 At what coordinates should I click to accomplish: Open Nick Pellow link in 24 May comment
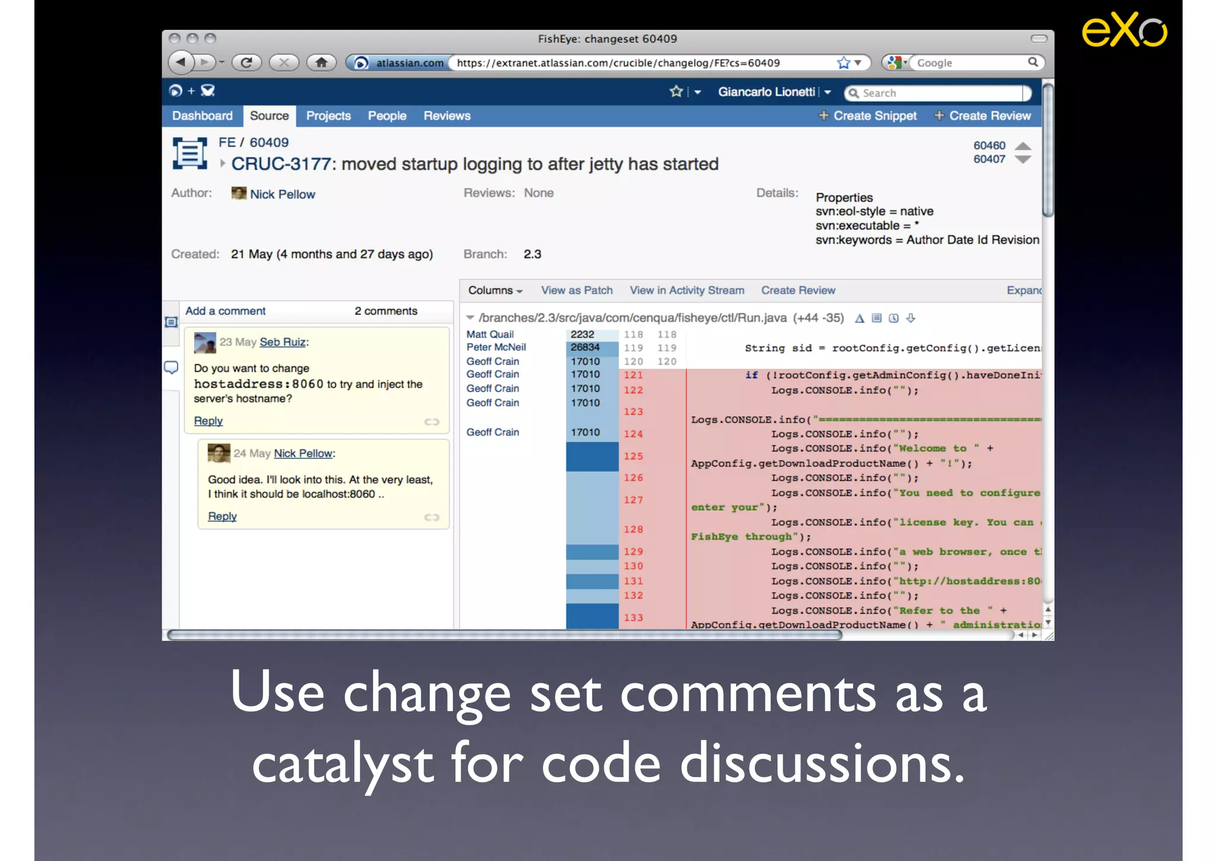tap(303, 454)
